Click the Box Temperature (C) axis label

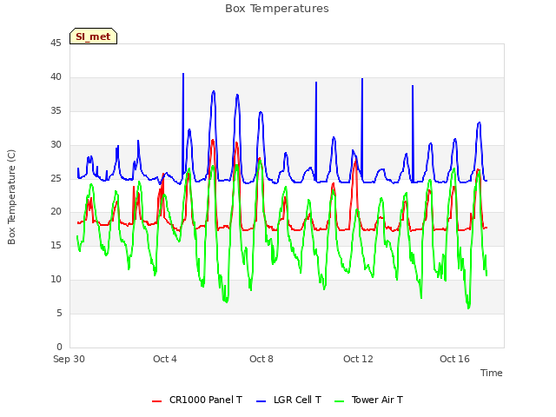tap(11, 197)
